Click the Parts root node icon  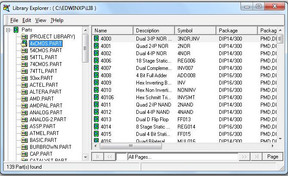click(x=16, y=30)
